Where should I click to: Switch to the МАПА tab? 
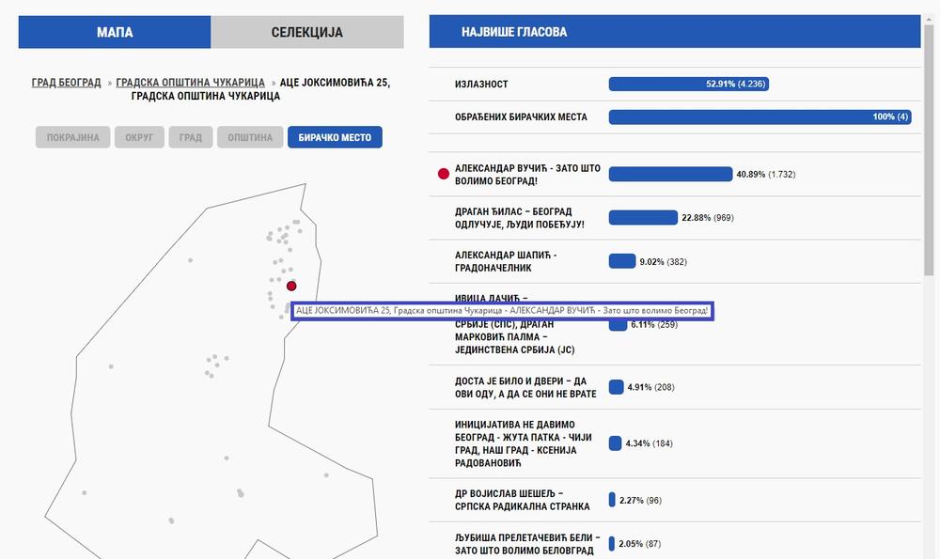115,32
